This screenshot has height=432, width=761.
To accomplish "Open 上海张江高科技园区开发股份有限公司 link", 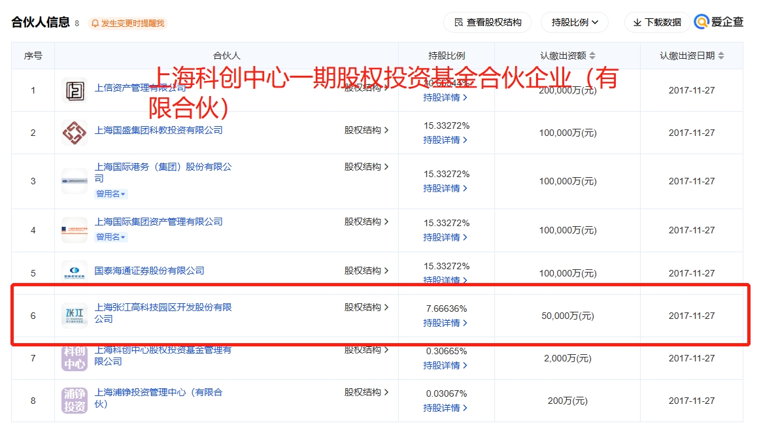I will pyautogui.click(x=163, y=313).
